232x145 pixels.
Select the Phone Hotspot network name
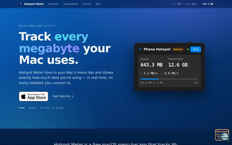click(x=157, y=49)
